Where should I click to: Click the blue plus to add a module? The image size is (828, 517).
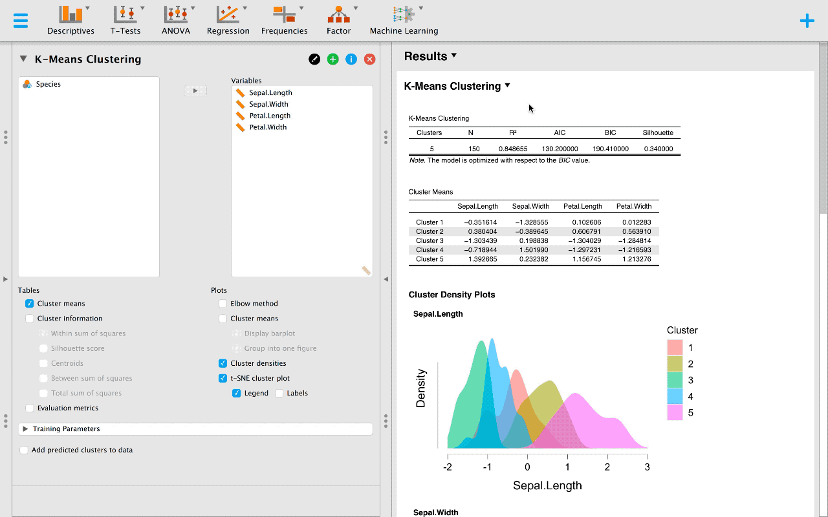807,20
